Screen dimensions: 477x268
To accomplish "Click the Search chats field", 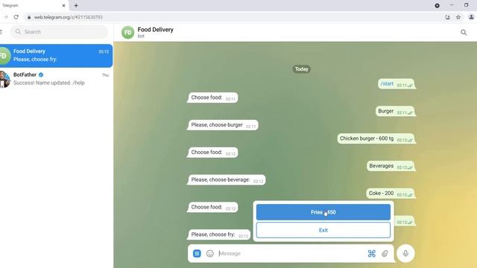I will [x=60, y=32].
